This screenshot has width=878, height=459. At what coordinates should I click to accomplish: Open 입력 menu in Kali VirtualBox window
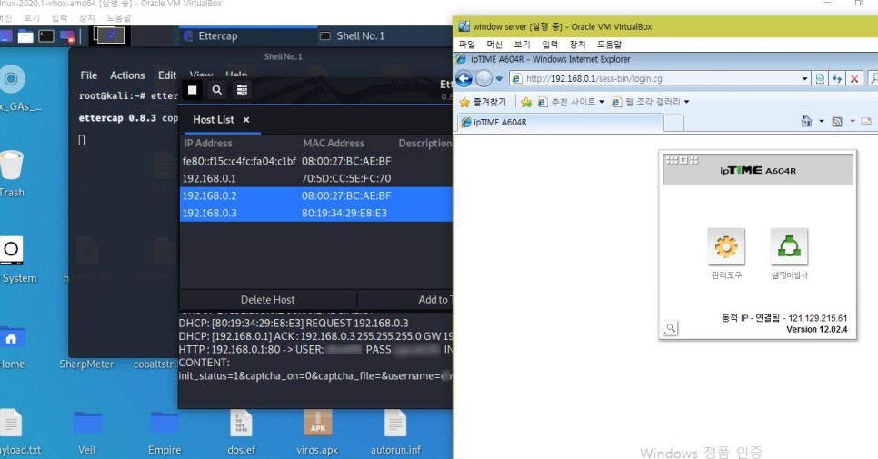(x=59, y=18)
